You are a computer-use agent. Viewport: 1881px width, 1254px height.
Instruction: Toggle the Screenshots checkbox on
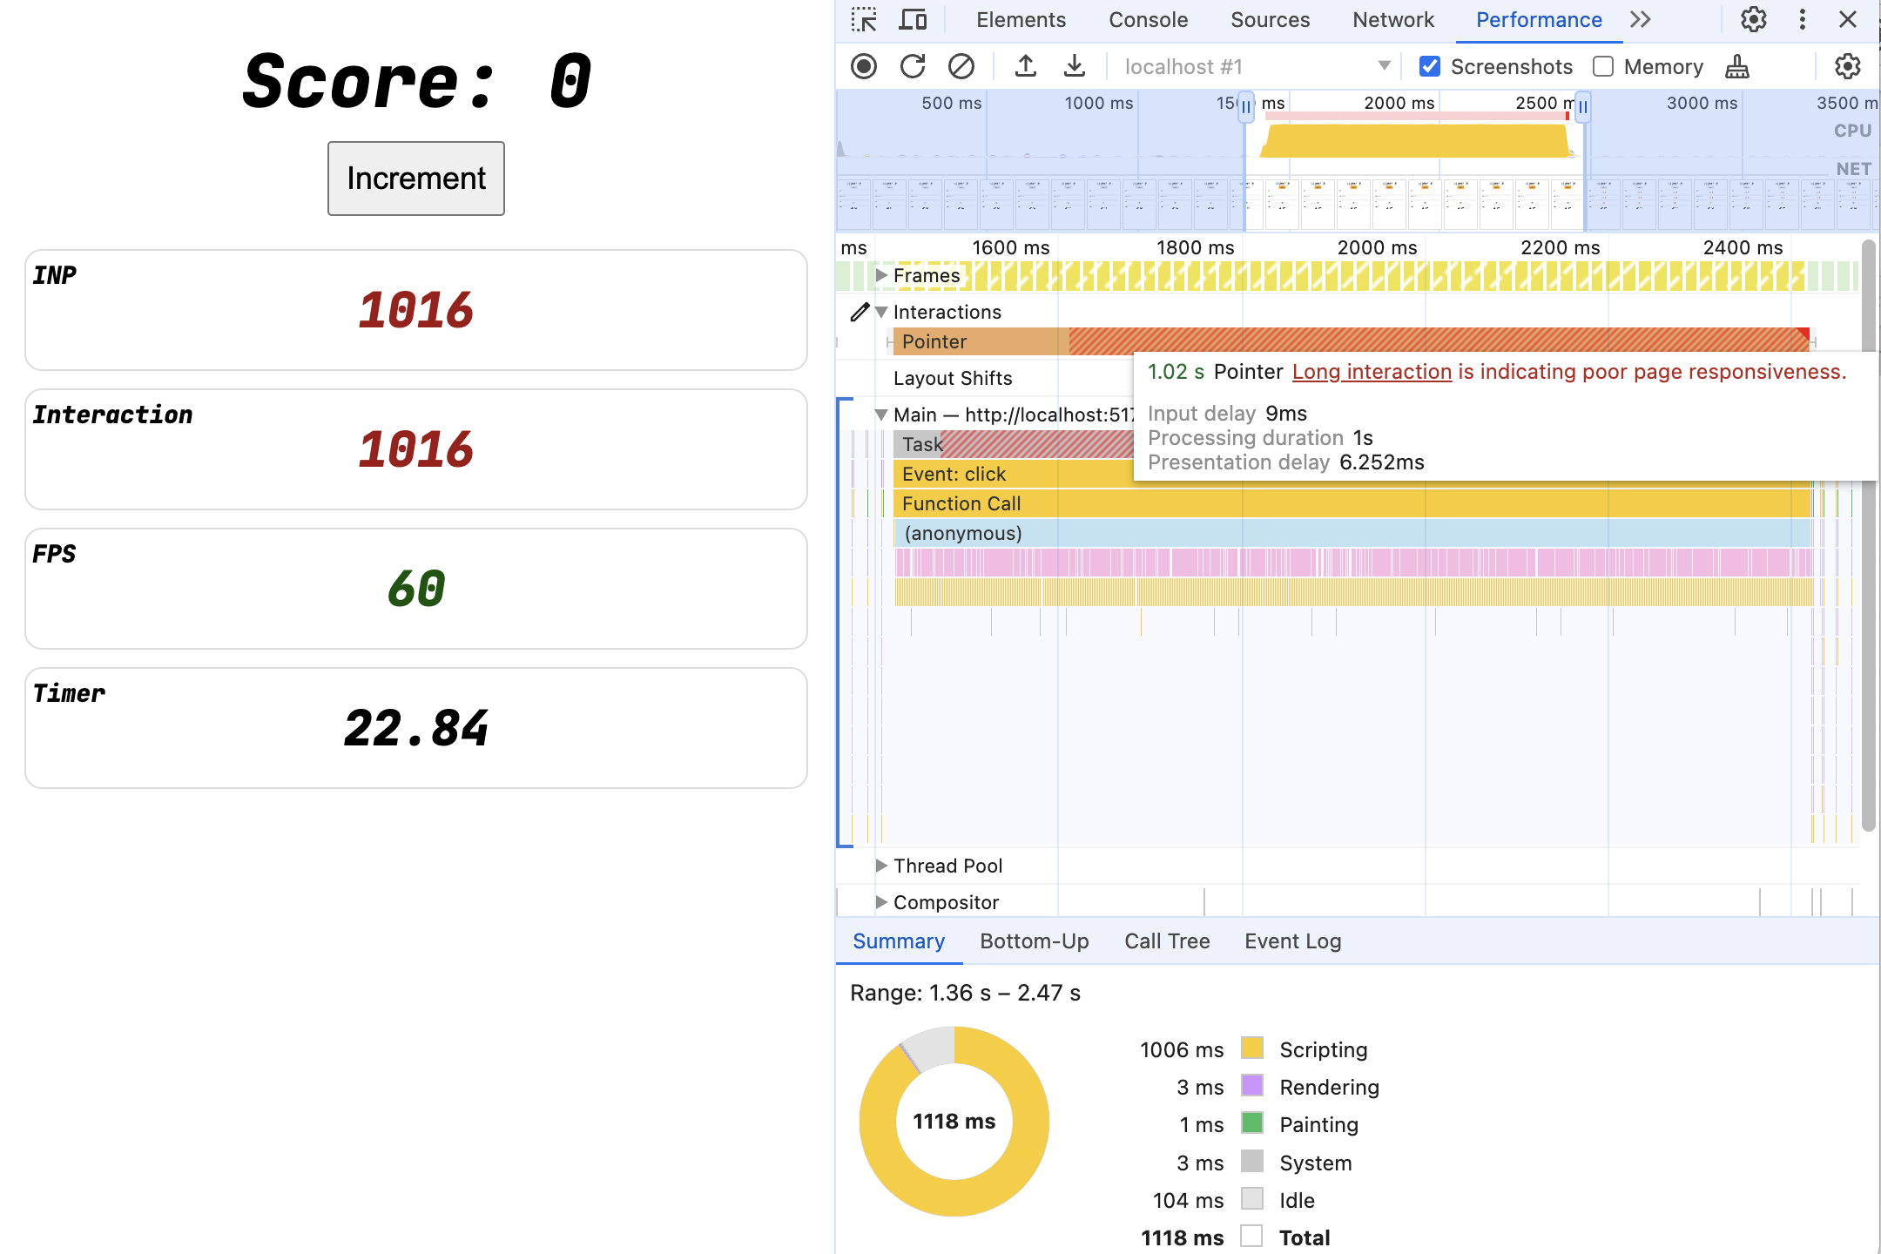(x=1430, y=66)
